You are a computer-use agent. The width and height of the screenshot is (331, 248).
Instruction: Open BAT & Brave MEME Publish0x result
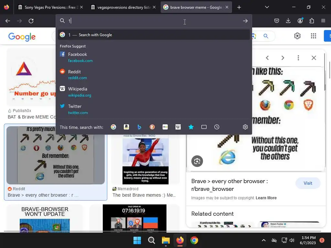click(32, 117)
